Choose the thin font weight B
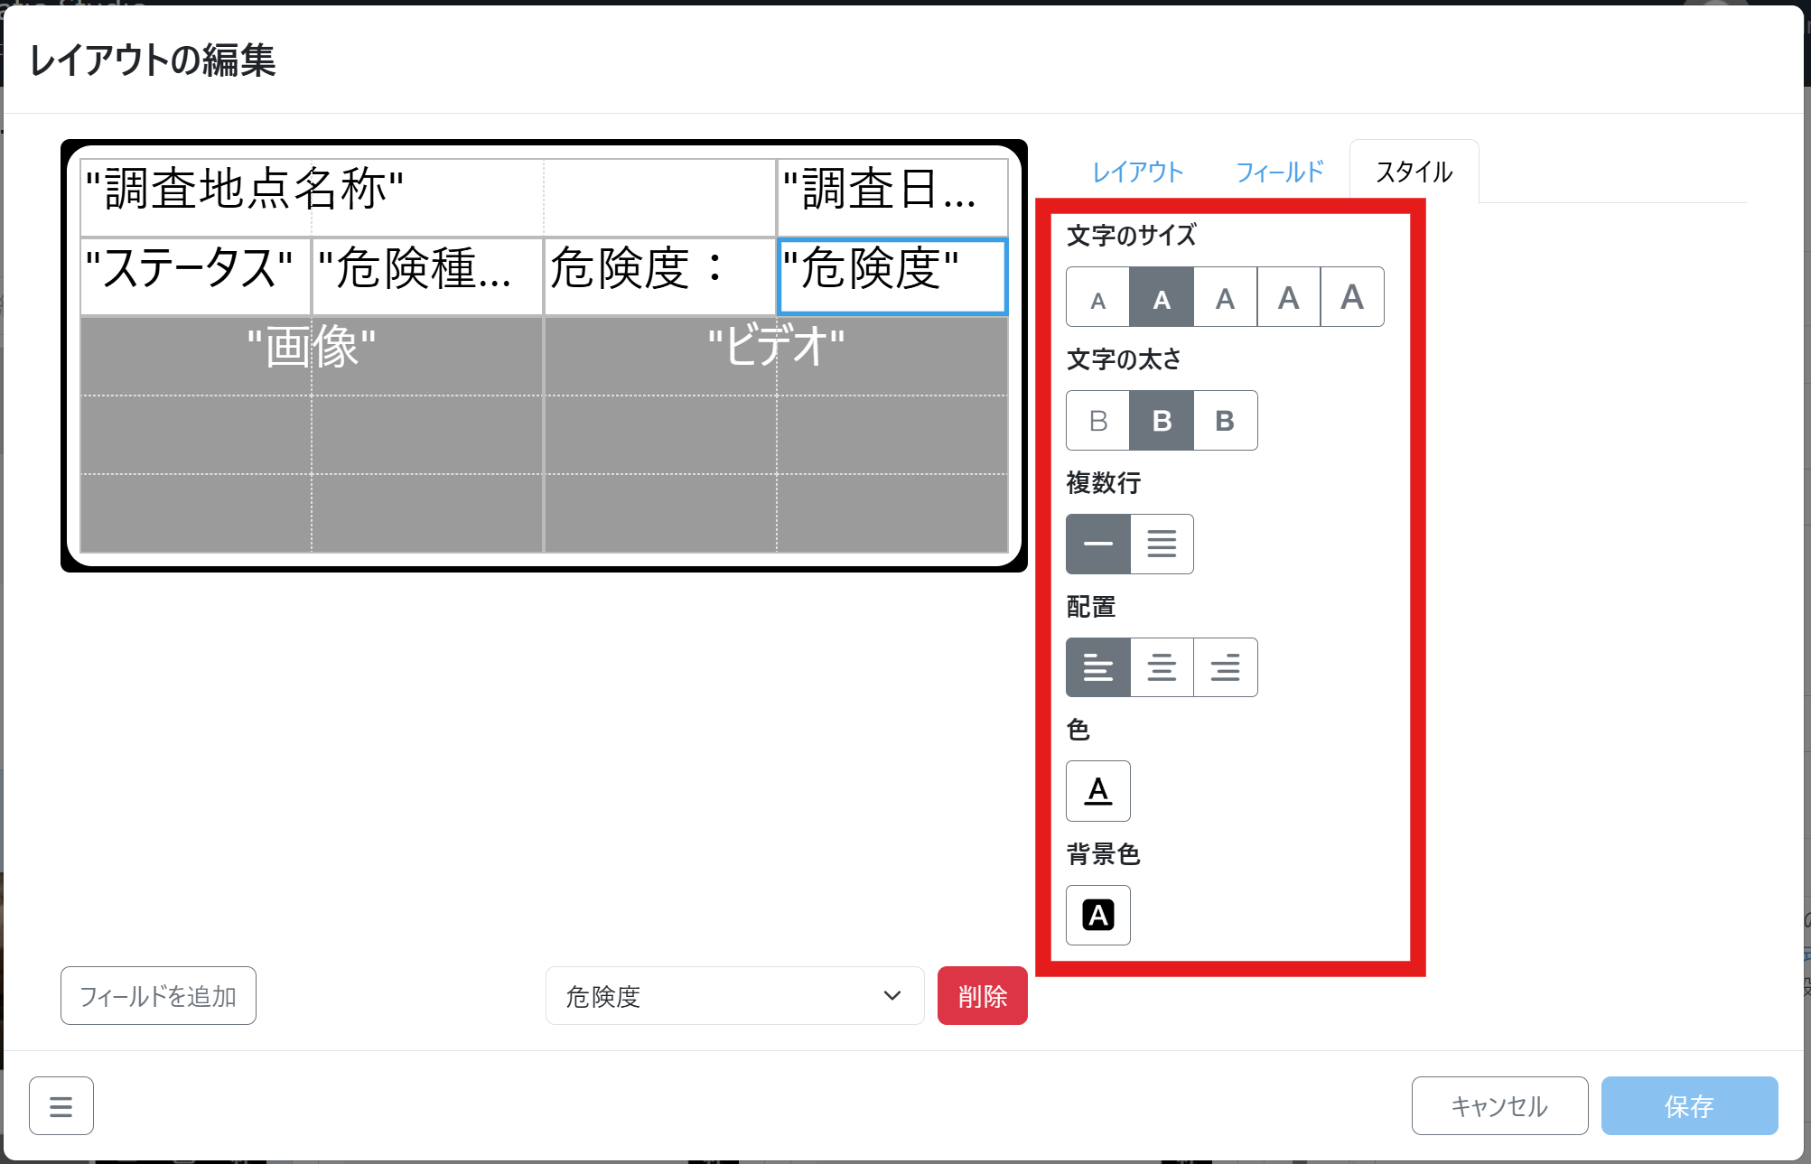Screen dimensions: 1811x1164 [x=1097, y=421]
